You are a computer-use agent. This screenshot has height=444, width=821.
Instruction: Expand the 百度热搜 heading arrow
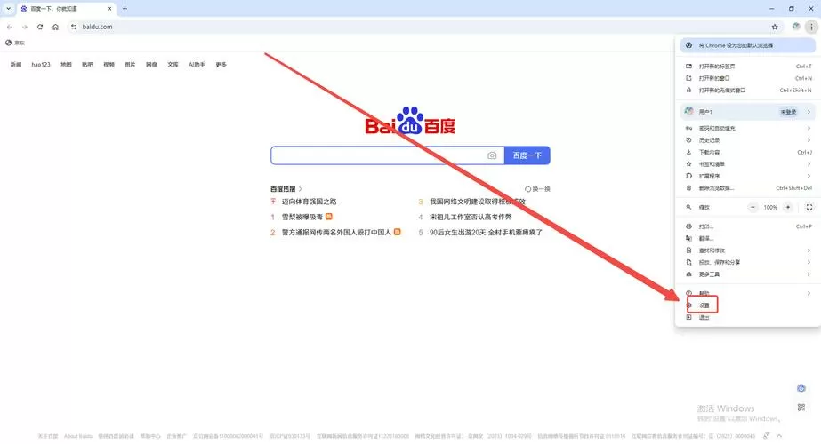click(x=300, y=189)
